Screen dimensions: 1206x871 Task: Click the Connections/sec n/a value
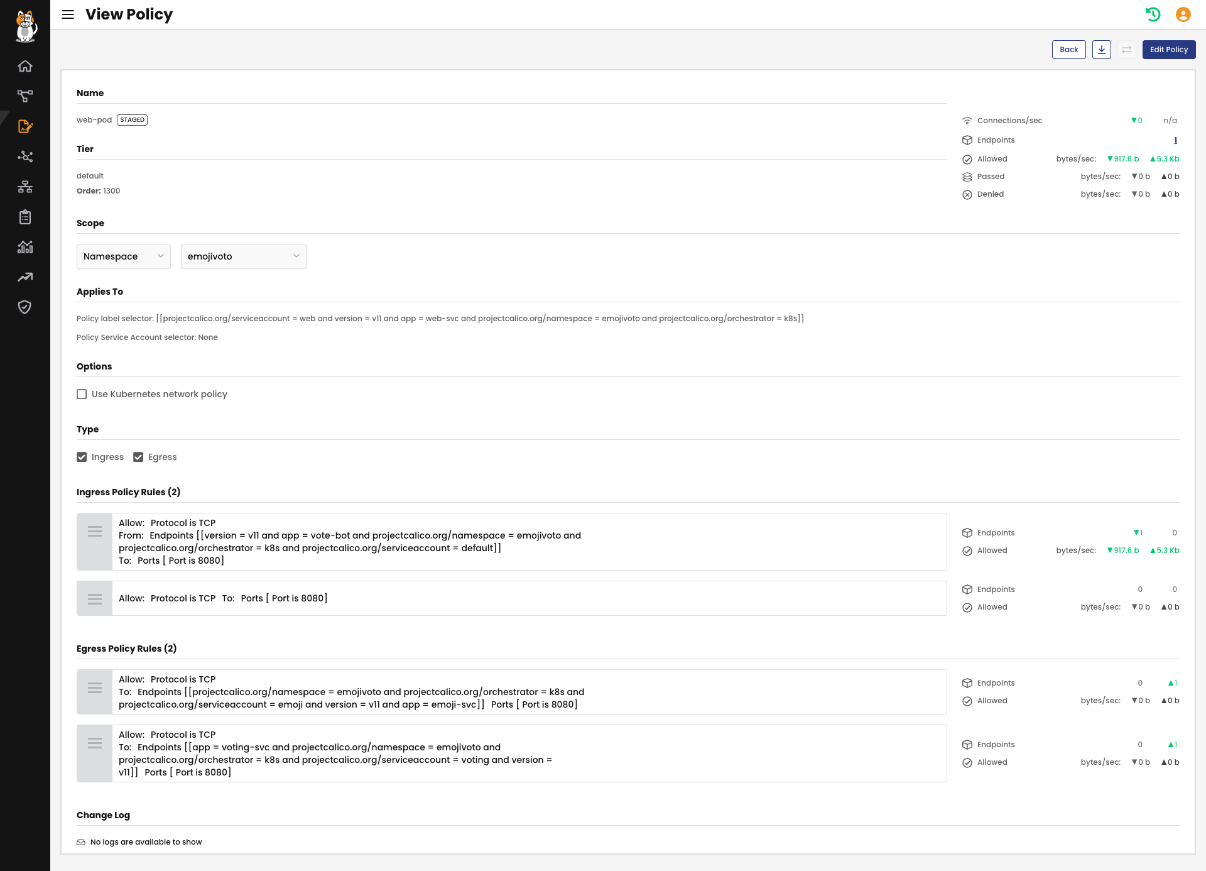coord(1170,121)
